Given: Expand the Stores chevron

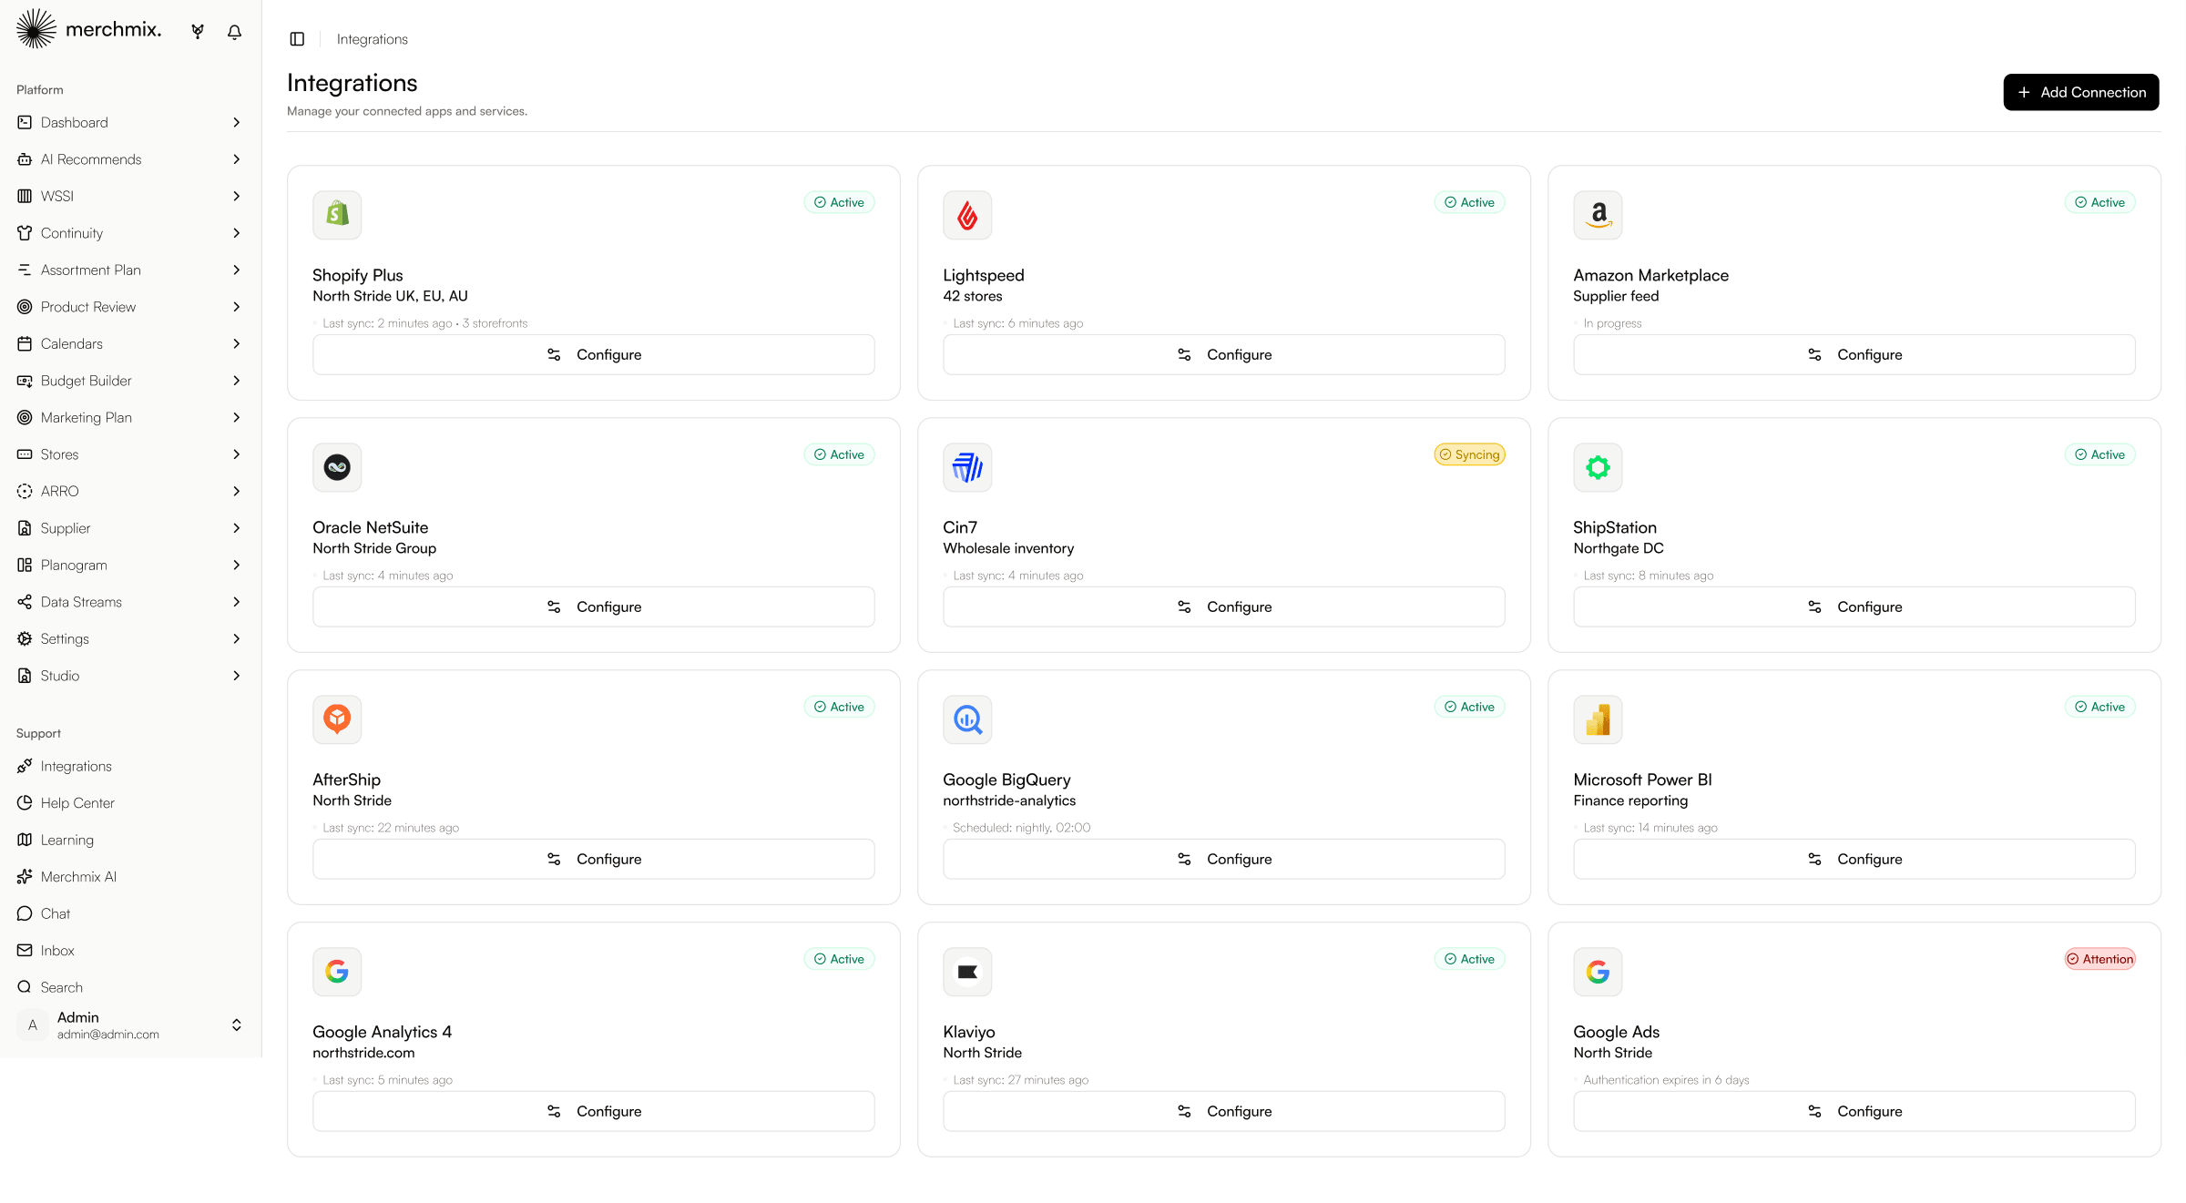Looking at the screenshot, I should click(237, 454).
